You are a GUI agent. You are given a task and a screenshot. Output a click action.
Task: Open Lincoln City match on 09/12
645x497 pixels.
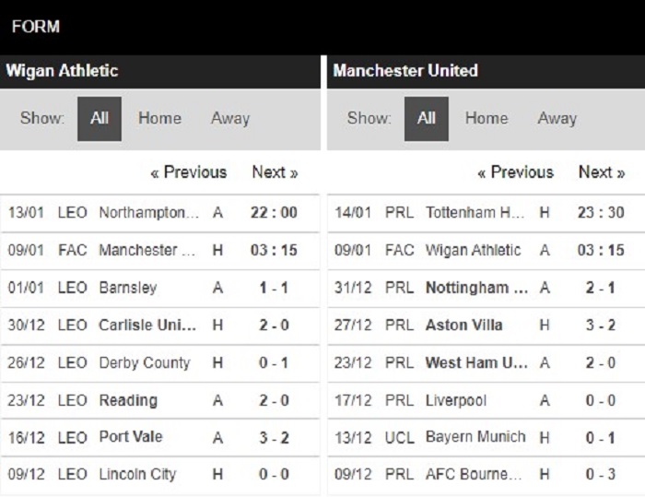click(x=137, y=475)
